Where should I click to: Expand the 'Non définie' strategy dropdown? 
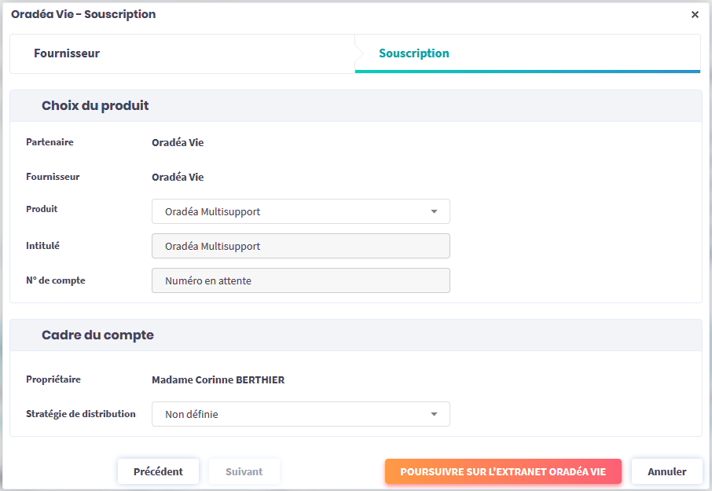(x=291, y=414)
